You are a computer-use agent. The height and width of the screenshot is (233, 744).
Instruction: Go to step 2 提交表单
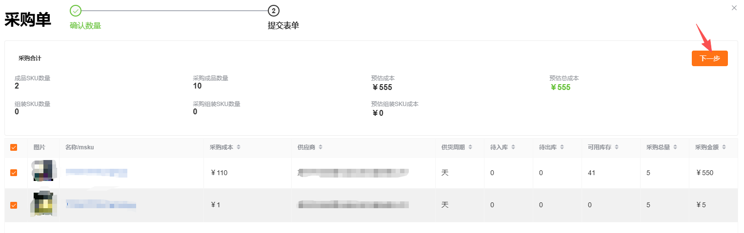[274, 11]
